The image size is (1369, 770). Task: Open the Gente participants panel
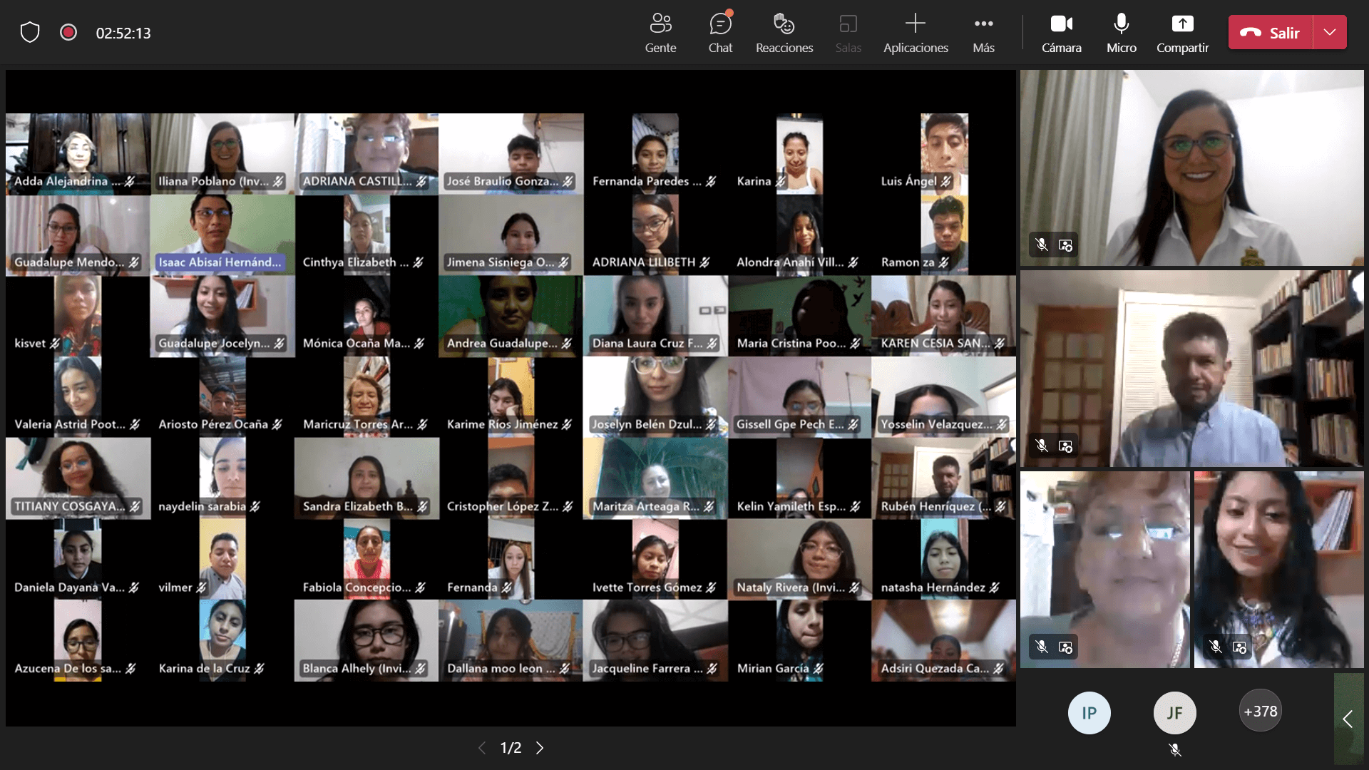point(660,32)
